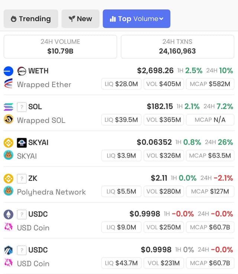238x274 pixels.
Task: Switch to the New tab
Action: (80, 19)
